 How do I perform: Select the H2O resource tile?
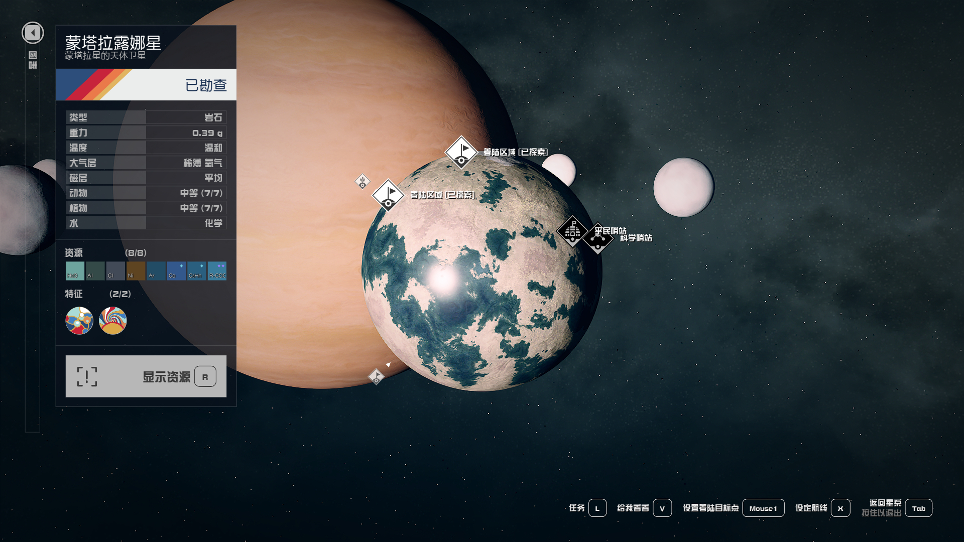pos(75,271)
